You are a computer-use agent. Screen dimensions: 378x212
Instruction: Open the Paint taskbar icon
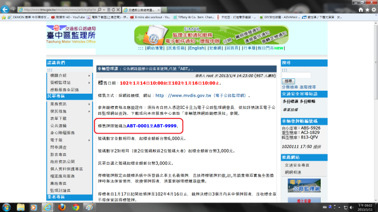[89, 207]
